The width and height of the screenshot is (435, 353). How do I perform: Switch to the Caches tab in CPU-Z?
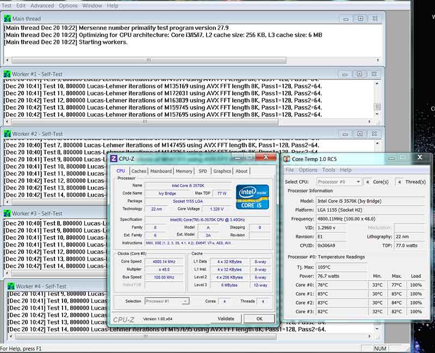tap(139, 171)
